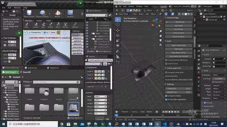
Task: Open Source Control in Unreal toolbar
Action: [x=43, y=14]
